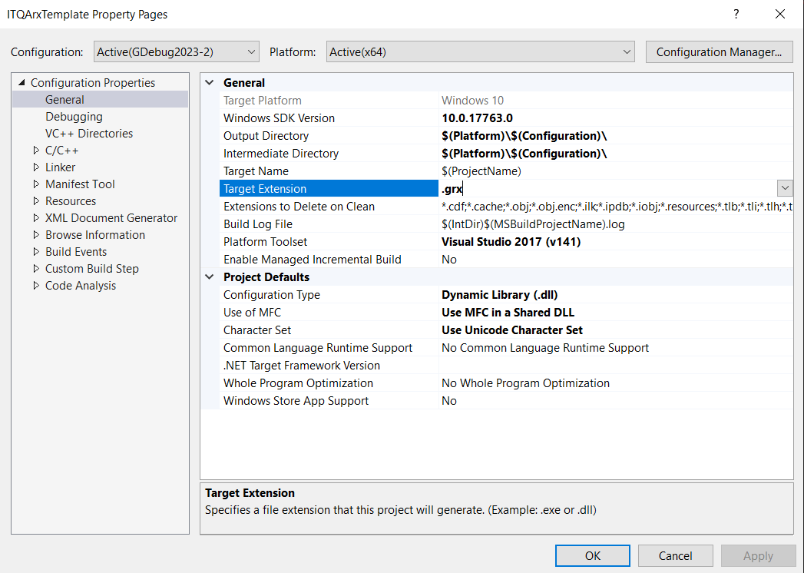Expand the C/C++ tree node
This screenshot has width=804, height=573.
point(35,150)
